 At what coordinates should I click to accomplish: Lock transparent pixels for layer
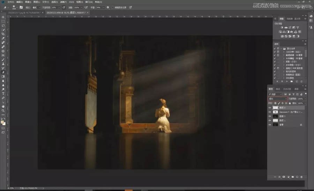pos(275,103)
